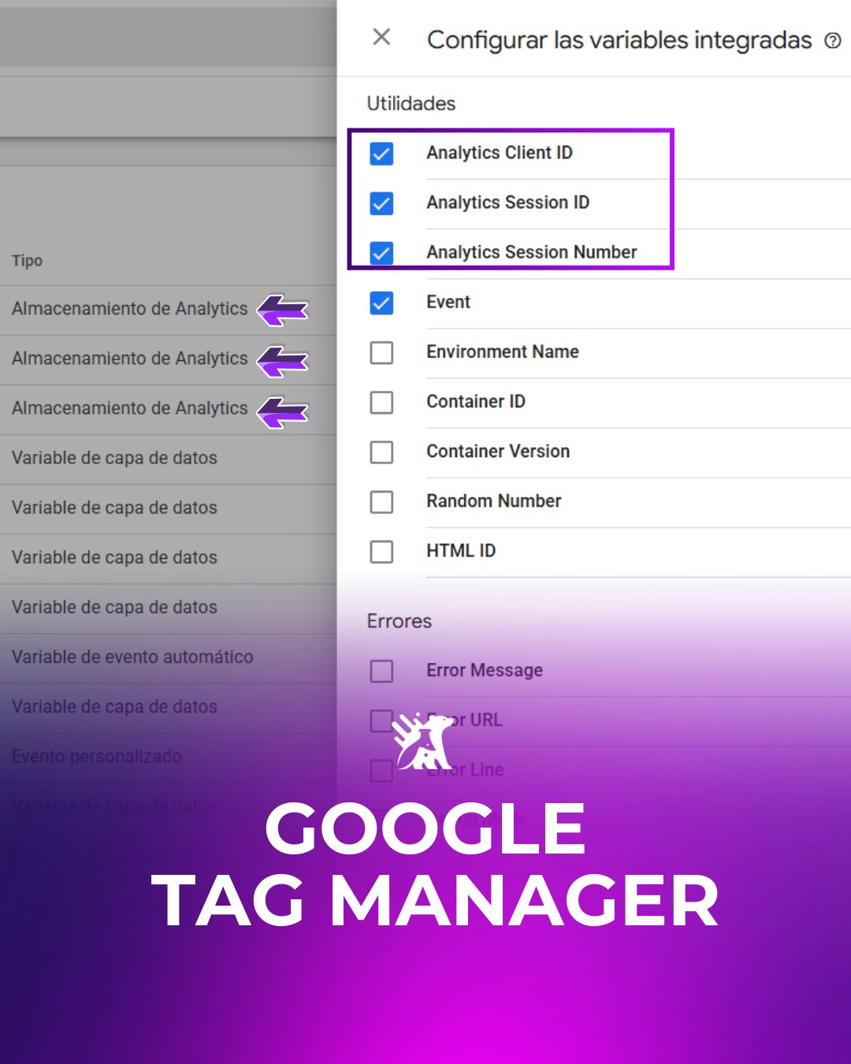This screenshot has width=851, height=1064.
Task: Uncheck the Analytics Client ID checkbox
Action: click(381, 154)
